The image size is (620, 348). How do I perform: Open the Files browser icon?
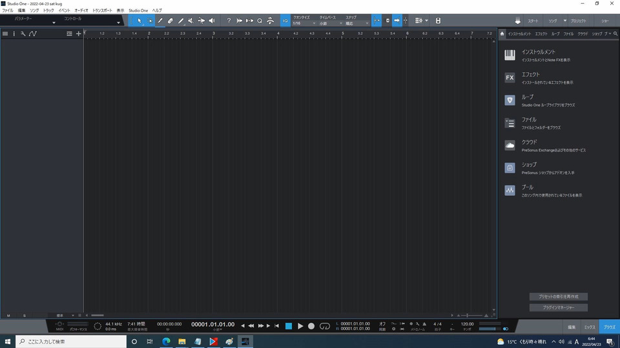point(510,122)
